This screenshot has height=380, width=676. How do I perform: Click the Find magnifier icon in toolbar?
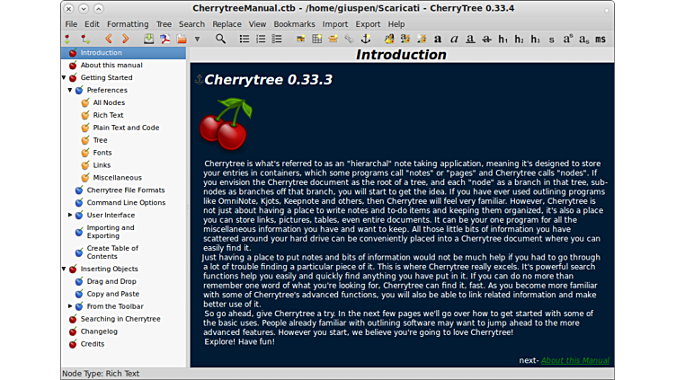point(220,39)
